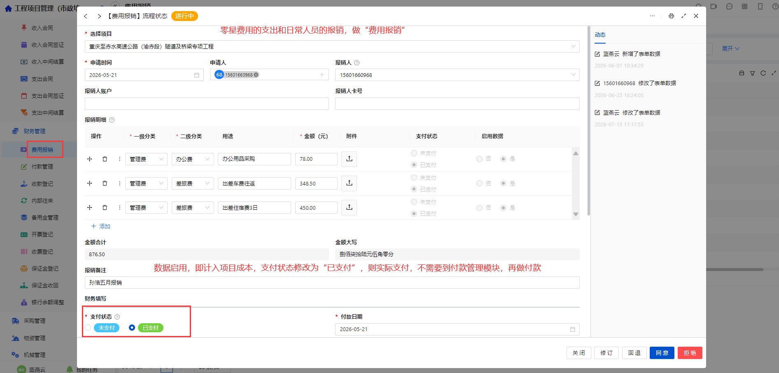Choose 已支付 in 财务填写 支付状态
779x373 pixels.
coord(132,328)
